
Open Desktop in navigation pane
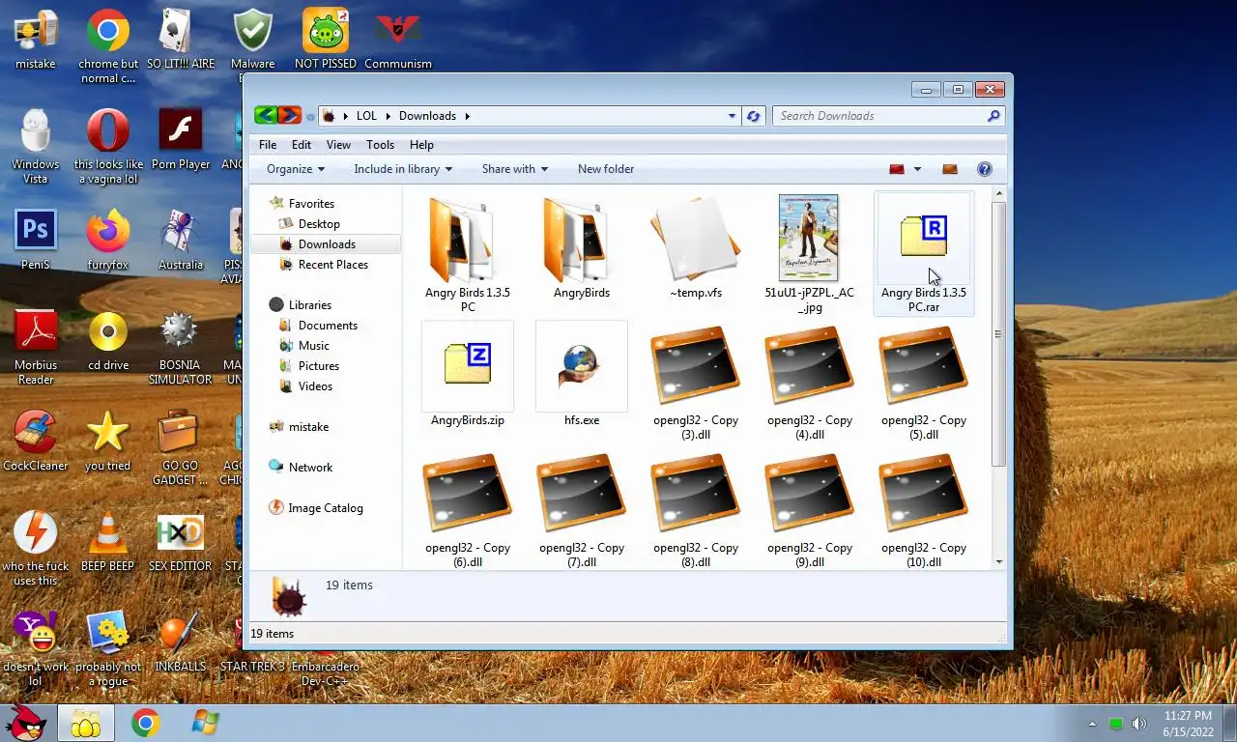(x=319, y=224)
